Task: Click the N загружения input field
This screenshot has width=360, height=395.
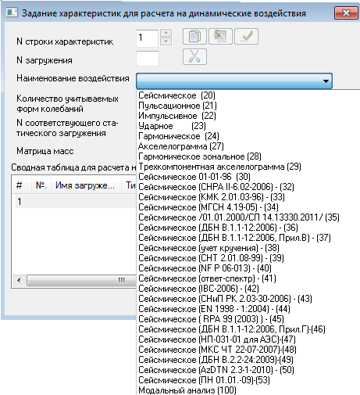Action: pyautogui.click(x=148, y=59)
